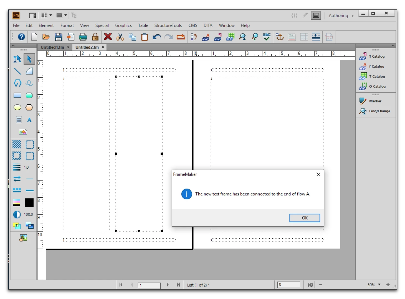Collapse the right catalog panel
Viewport: 405px width, 299px height.
click(393, 46)
